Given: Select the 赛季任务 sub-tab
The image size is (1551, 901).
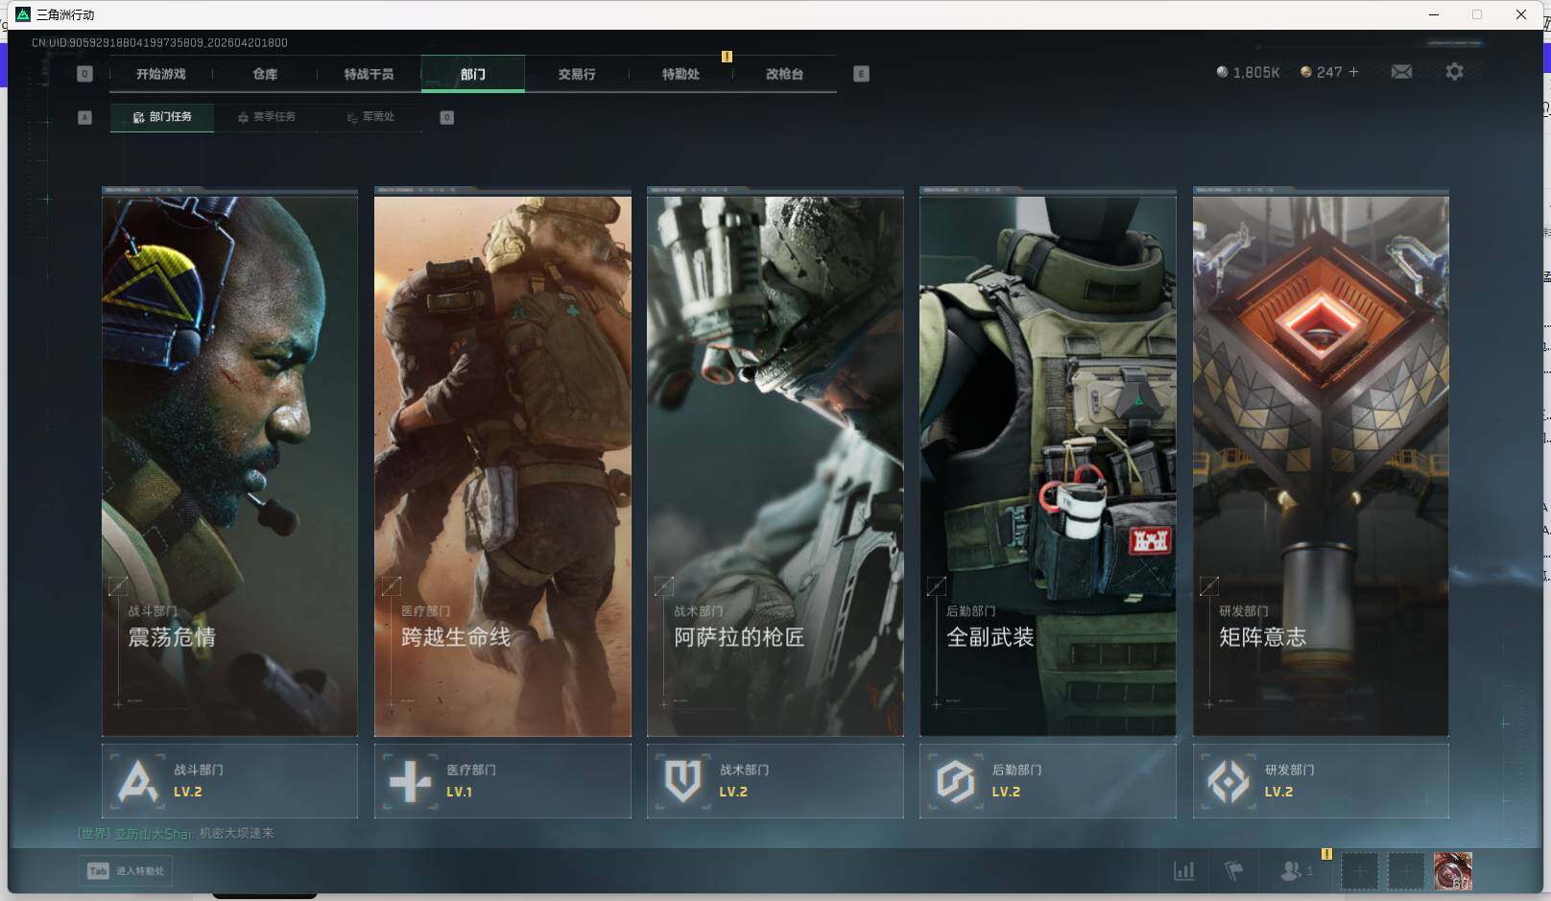Looking at the screenshot, I should pos(267,117).
